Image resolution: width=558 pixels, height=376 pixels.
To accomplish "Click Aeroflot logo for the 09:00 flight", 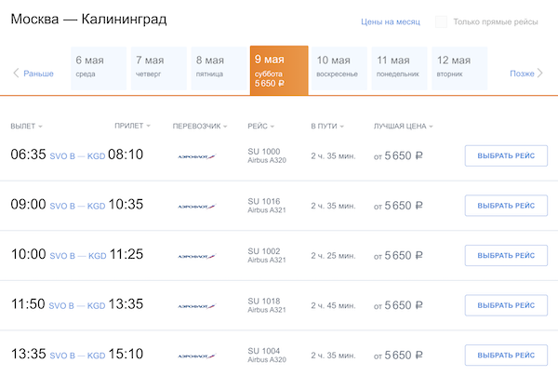I will 196,206.
